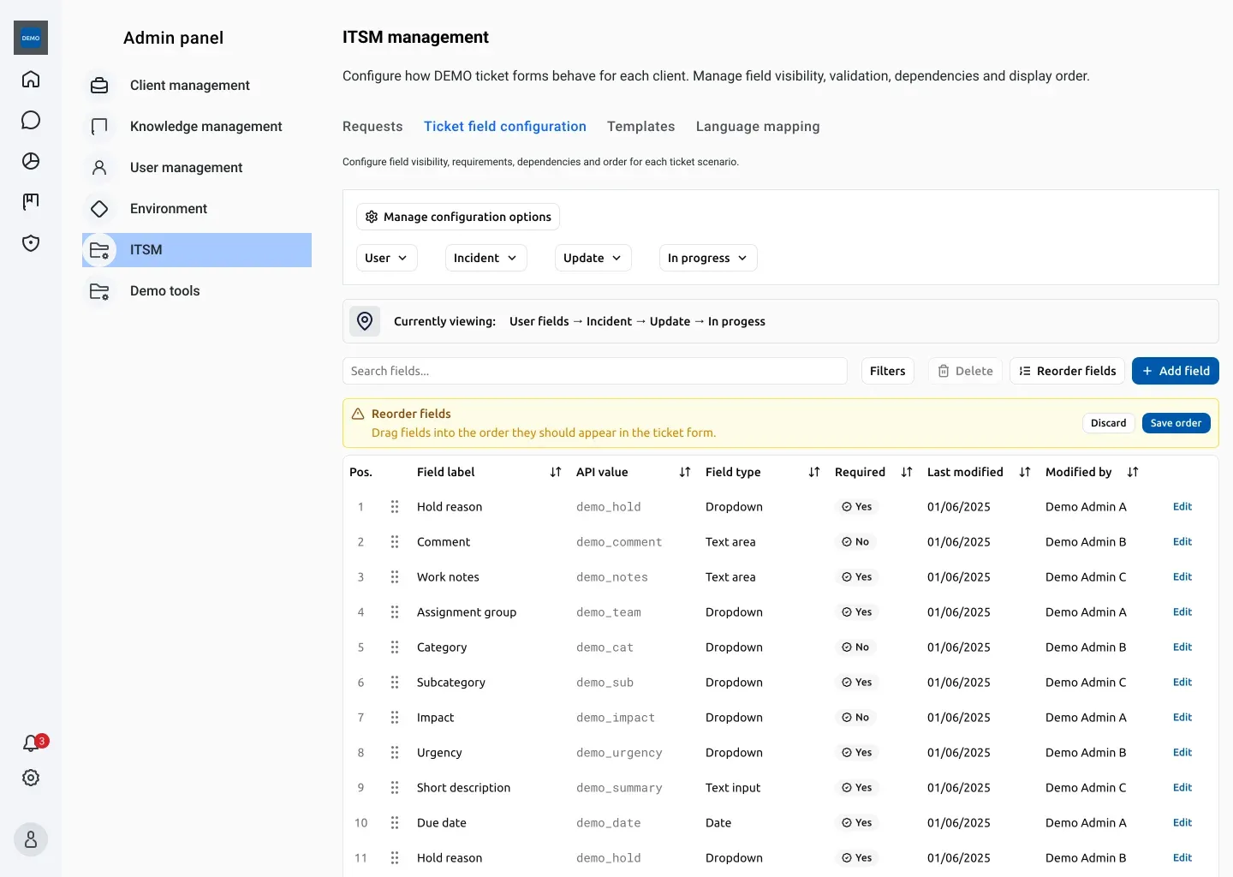The height and width of the screenshot is (877, 1233).
Task: Click drag handle for Comment row
Action: coord(395,542)
